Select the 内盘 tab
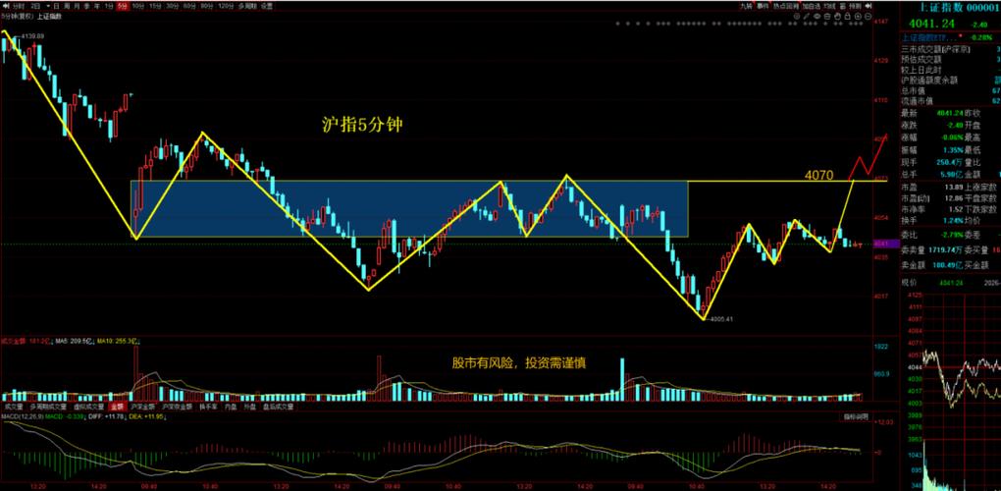Screen dimensions: 1001x491 [x=230, y=407]
